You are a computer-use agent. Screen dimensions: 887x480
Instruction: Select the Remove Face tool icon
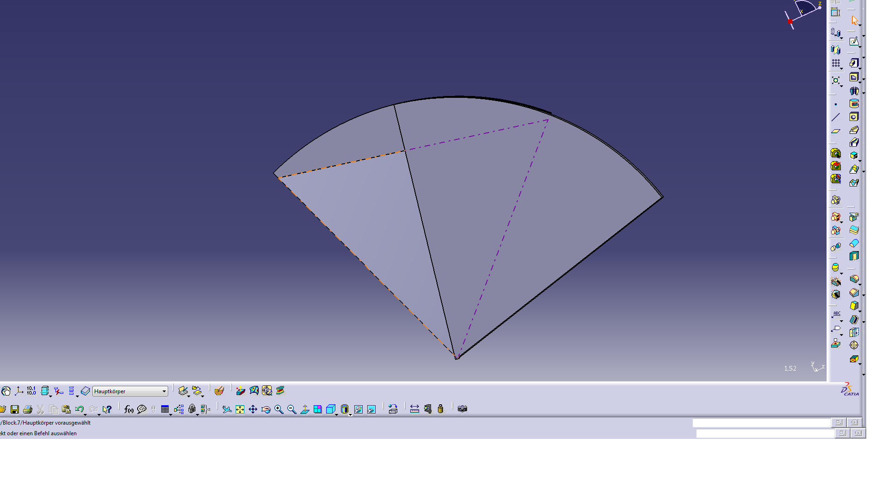854,359
